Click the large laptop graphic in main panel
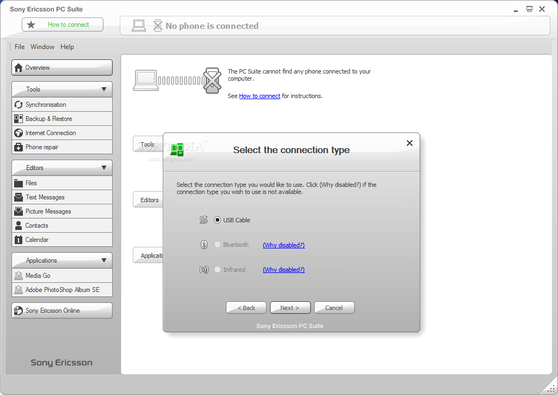 (x=146, y=80)
